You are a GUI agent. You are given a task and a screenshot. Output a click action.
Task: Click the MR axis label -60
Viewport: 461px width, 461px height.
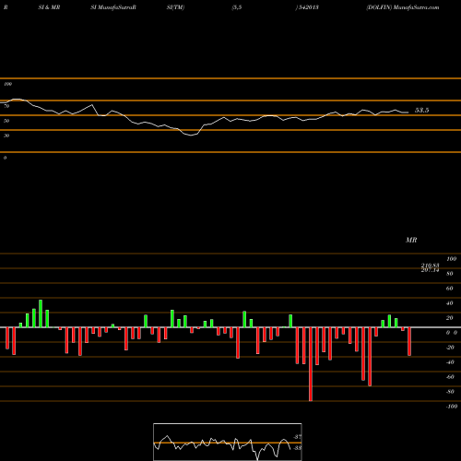(450, 377)
